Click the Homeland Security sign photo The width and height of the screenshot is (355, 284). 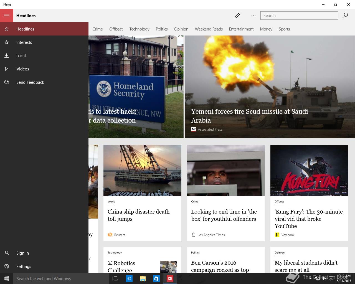136,87
